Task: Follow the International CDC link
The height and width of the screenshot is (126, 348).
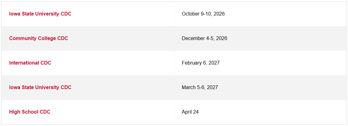Action: 30,63
